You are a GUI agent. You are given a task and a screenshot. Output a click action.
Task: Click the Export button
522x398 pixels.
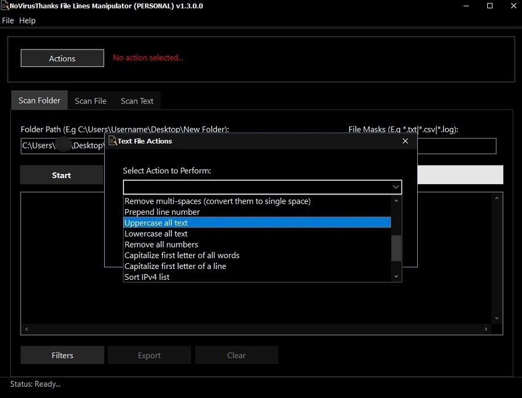coord(149,355)
